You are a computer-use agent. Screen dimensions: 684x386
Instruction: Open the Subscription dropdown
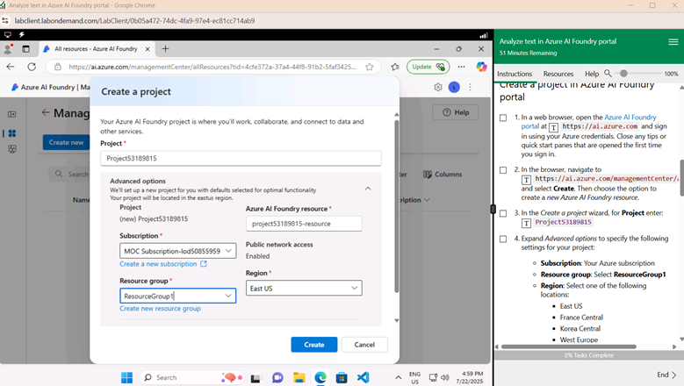(x=178, y=251)
